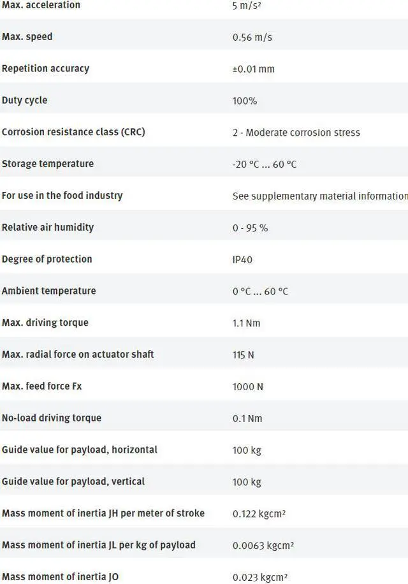The height and width of the screenshot is (584, 408).
Task: Click the IP40 protection value
Action: [243, 259]
